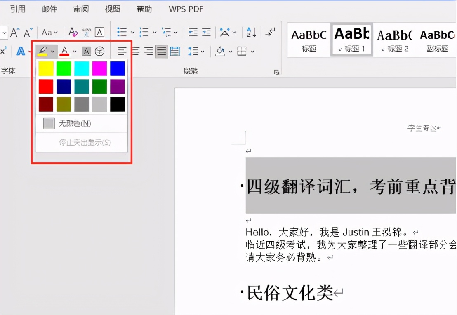Click the paragraph Shading bucket icon

pyautogui.click(x=219, y=50)
